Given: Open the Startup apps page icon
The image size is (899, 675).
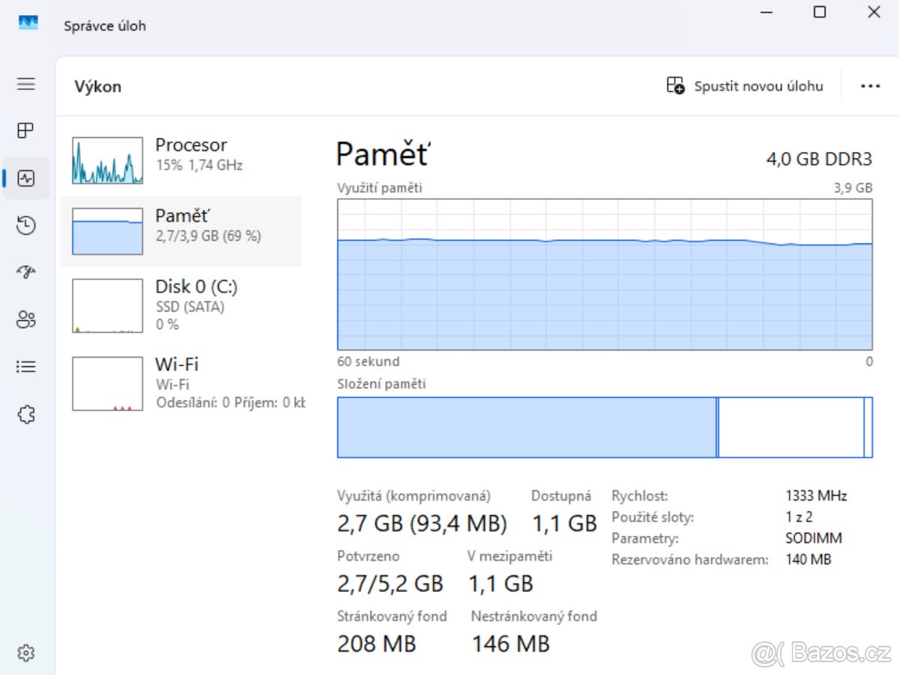Looking at the screenshot, I should click(x=26, y=272).
